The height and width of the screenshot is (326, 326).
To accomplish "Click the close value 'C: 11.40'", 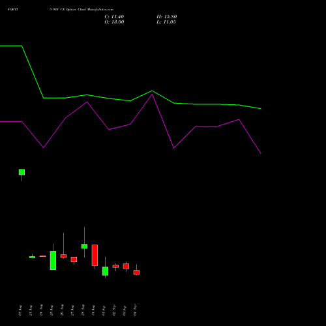I will (114, 17).
